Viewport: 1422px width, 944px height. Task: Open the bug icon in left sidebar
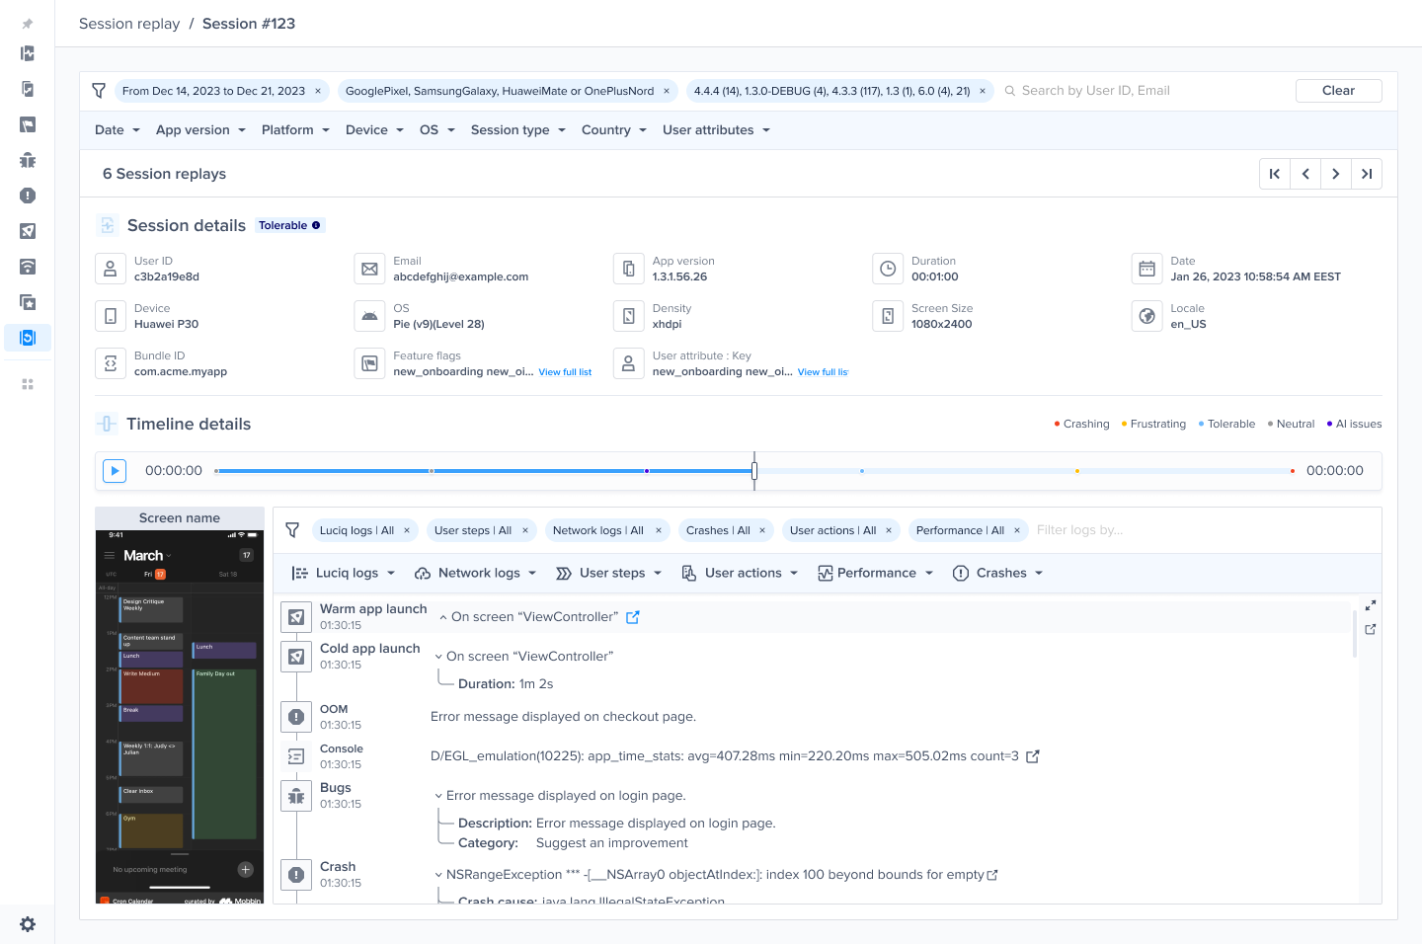tap(28, 160)
